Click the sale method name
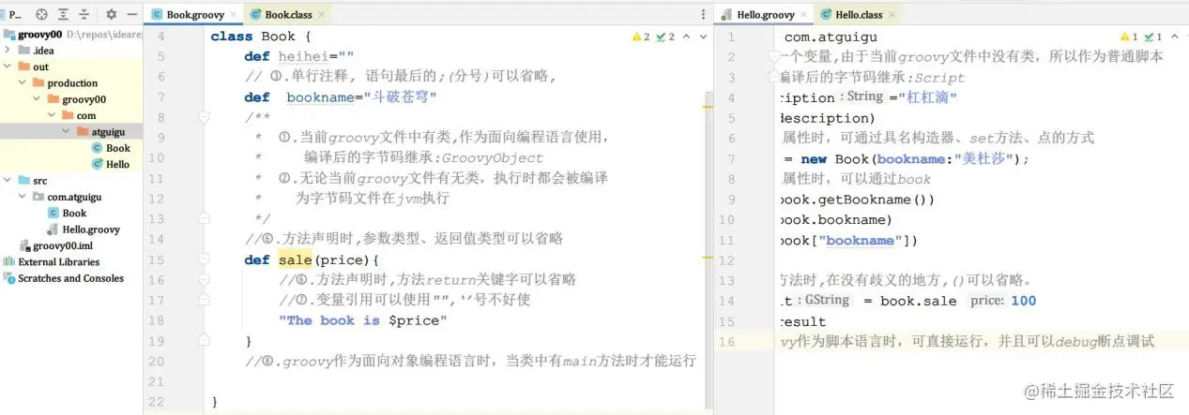The width and height of the screenshot is (1189, 415). point(296,259)
